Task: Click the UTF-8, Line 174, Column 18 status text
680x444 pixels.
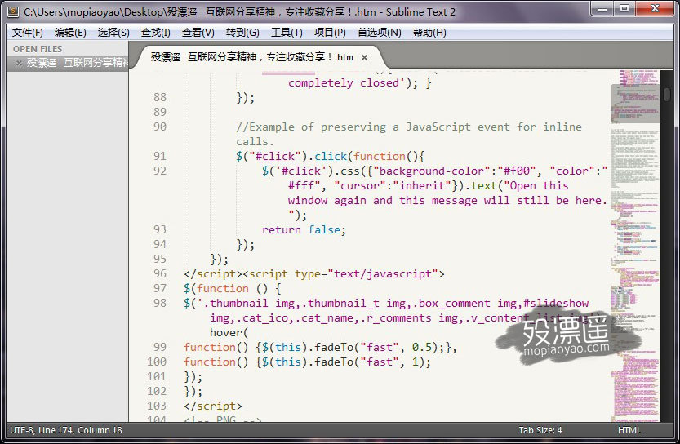Action: point(66,430)
